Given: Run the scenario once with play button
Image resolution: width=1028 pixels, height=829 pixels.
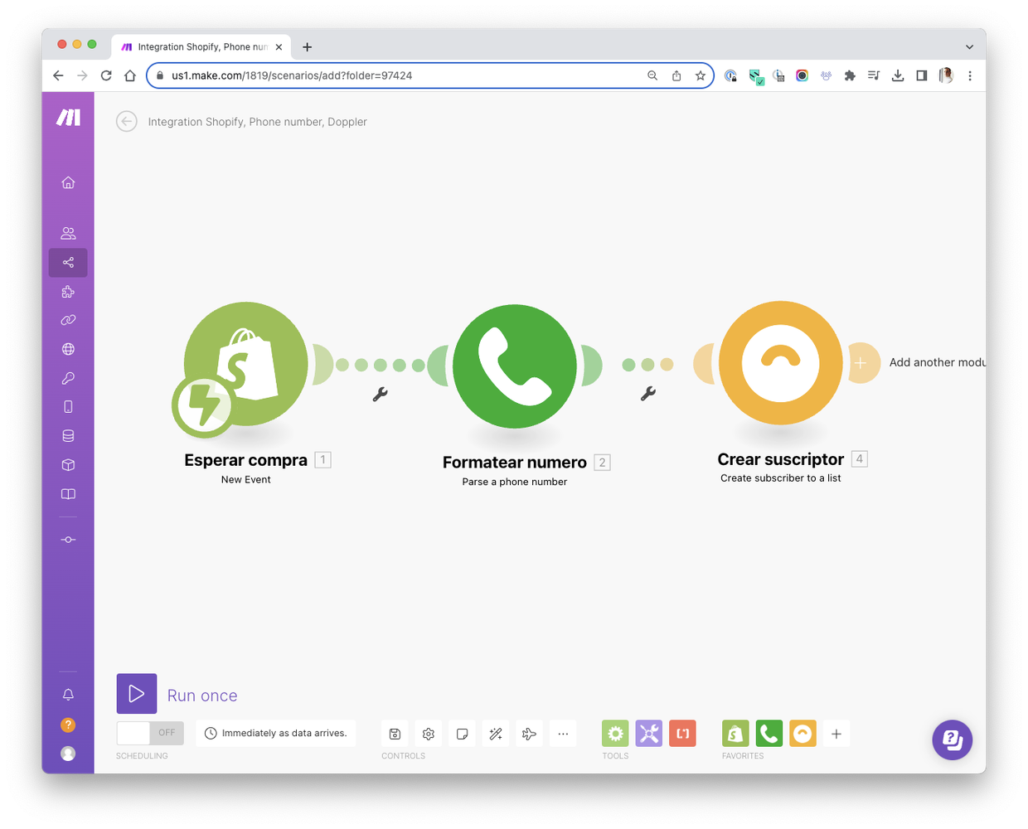Looking at the screenshot, I should (137, 694).
